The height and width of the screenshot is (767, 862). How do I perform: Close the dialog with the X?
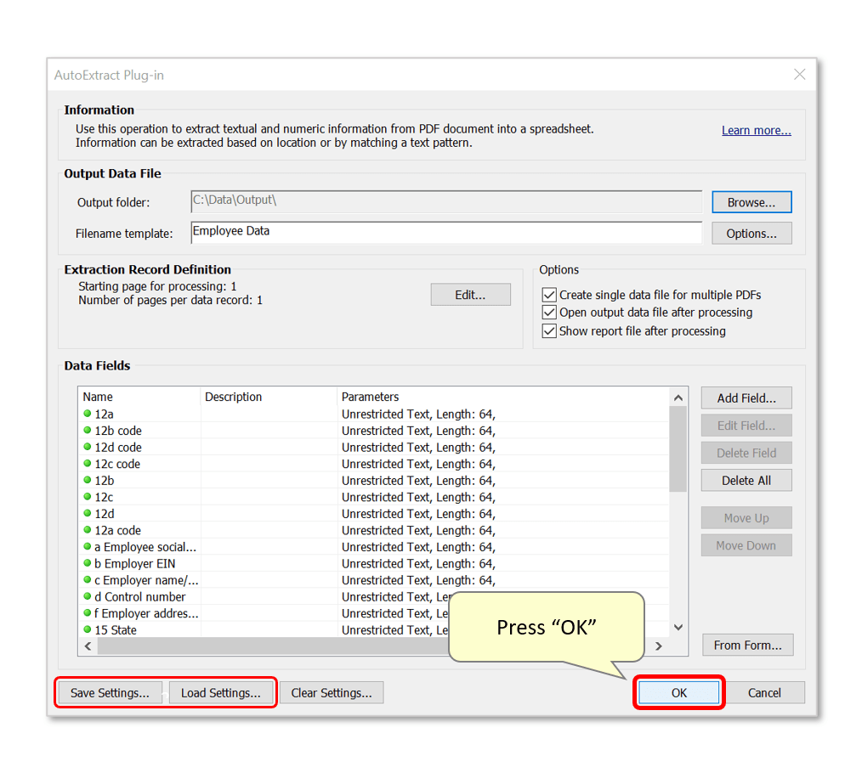[799, 74]
